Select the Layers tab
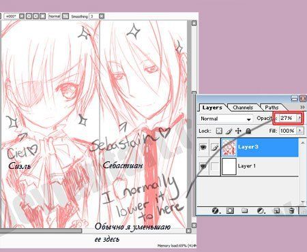Viewport: 307px width, 252px height. (212, 108)
